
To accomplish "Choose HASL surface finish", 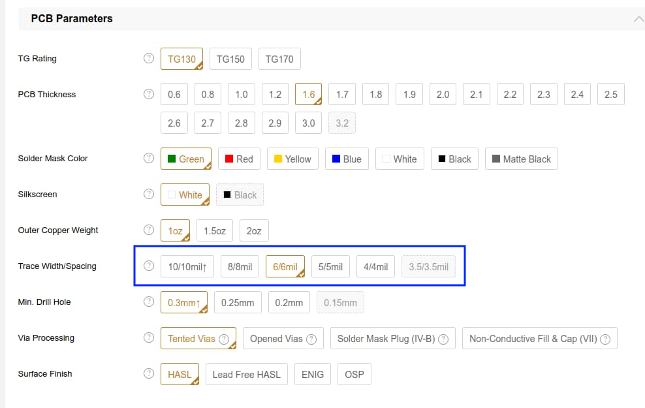I will 180,374.
